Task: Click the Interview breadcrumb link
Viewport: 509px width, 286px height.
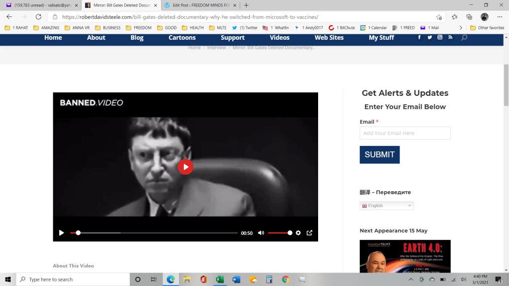Action: coord(216,48)
